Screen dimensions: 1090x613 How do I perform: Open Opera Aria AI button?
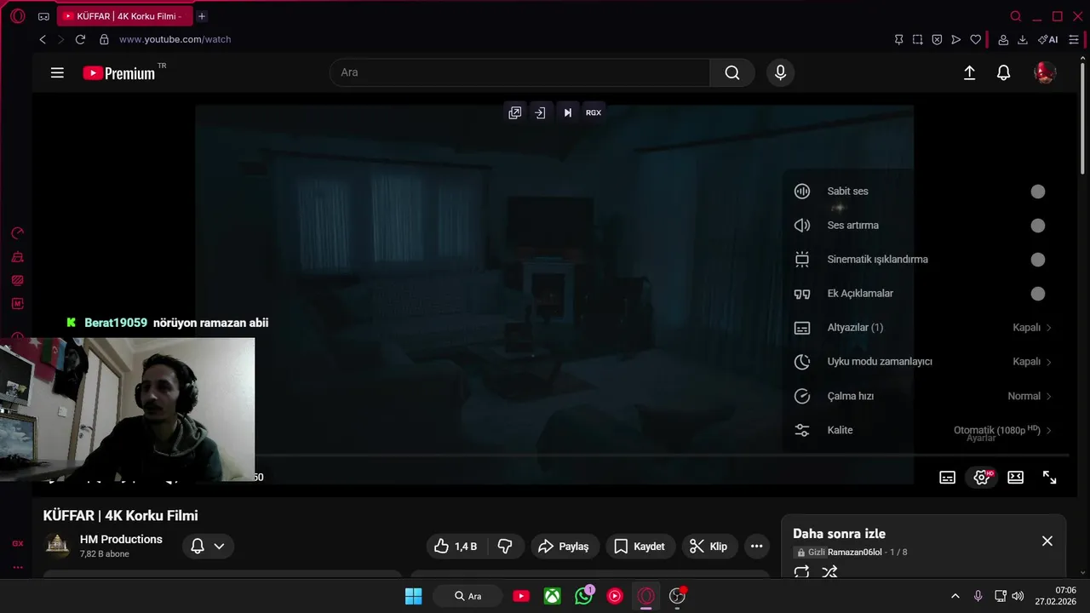coord(1048,39)
